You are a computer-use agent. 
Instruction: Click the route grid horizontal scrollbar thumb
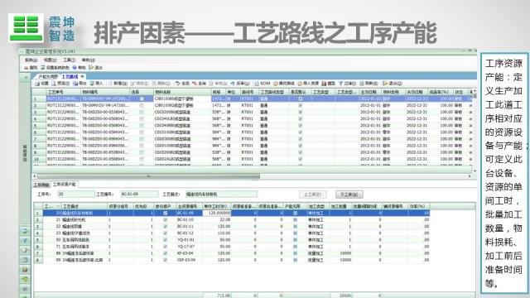pyautogui.click(x=148, y=176)
